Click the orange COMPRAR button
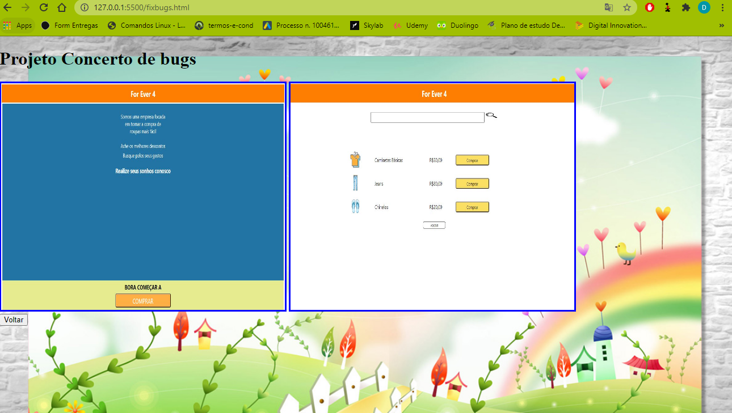Viewport: 732px width, 413px height. [x=143, y=301]
